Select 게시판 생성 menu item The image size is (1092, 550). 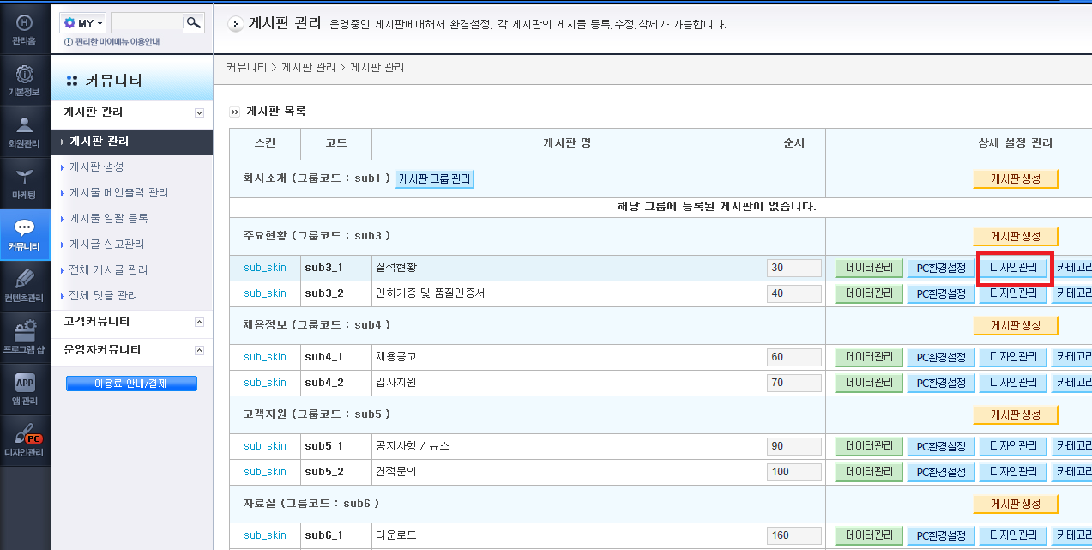96,166
